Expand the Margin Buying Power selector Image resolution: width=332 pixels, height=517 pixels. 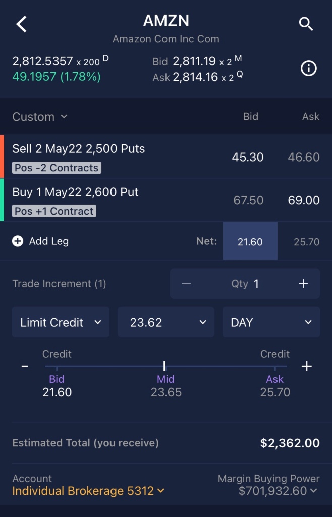279,490
